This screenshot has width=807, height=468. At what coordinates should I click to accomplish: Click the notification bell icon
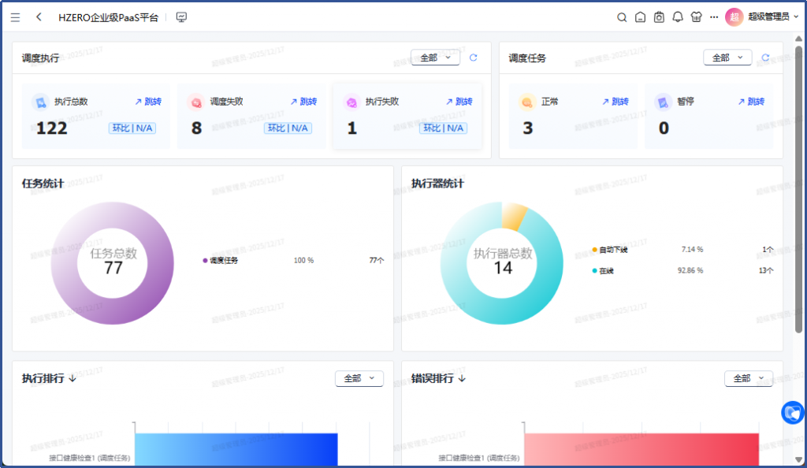[x=678, y=17]
